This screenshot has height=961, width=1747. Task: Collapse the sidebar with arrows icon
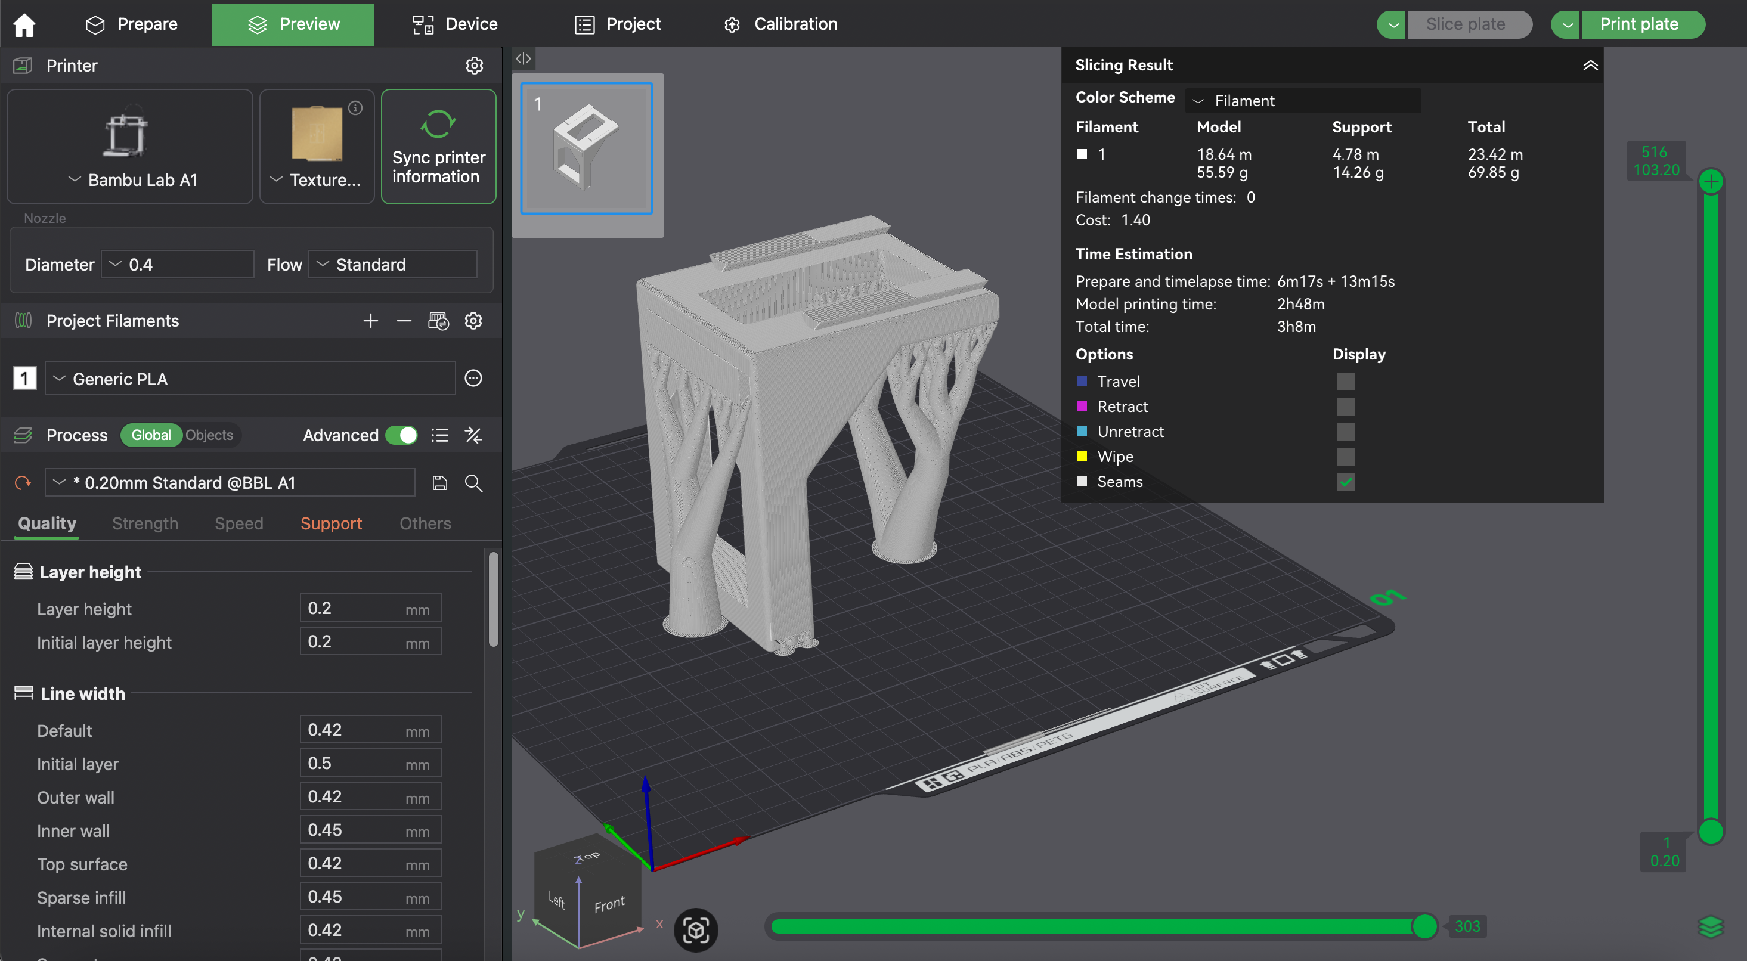pyautogui.click(x=524, y=58)
